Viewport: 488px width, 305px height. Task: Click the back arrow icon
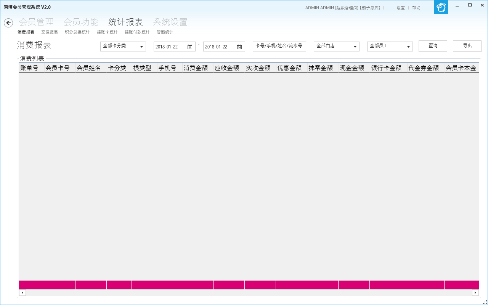point(8,23)
